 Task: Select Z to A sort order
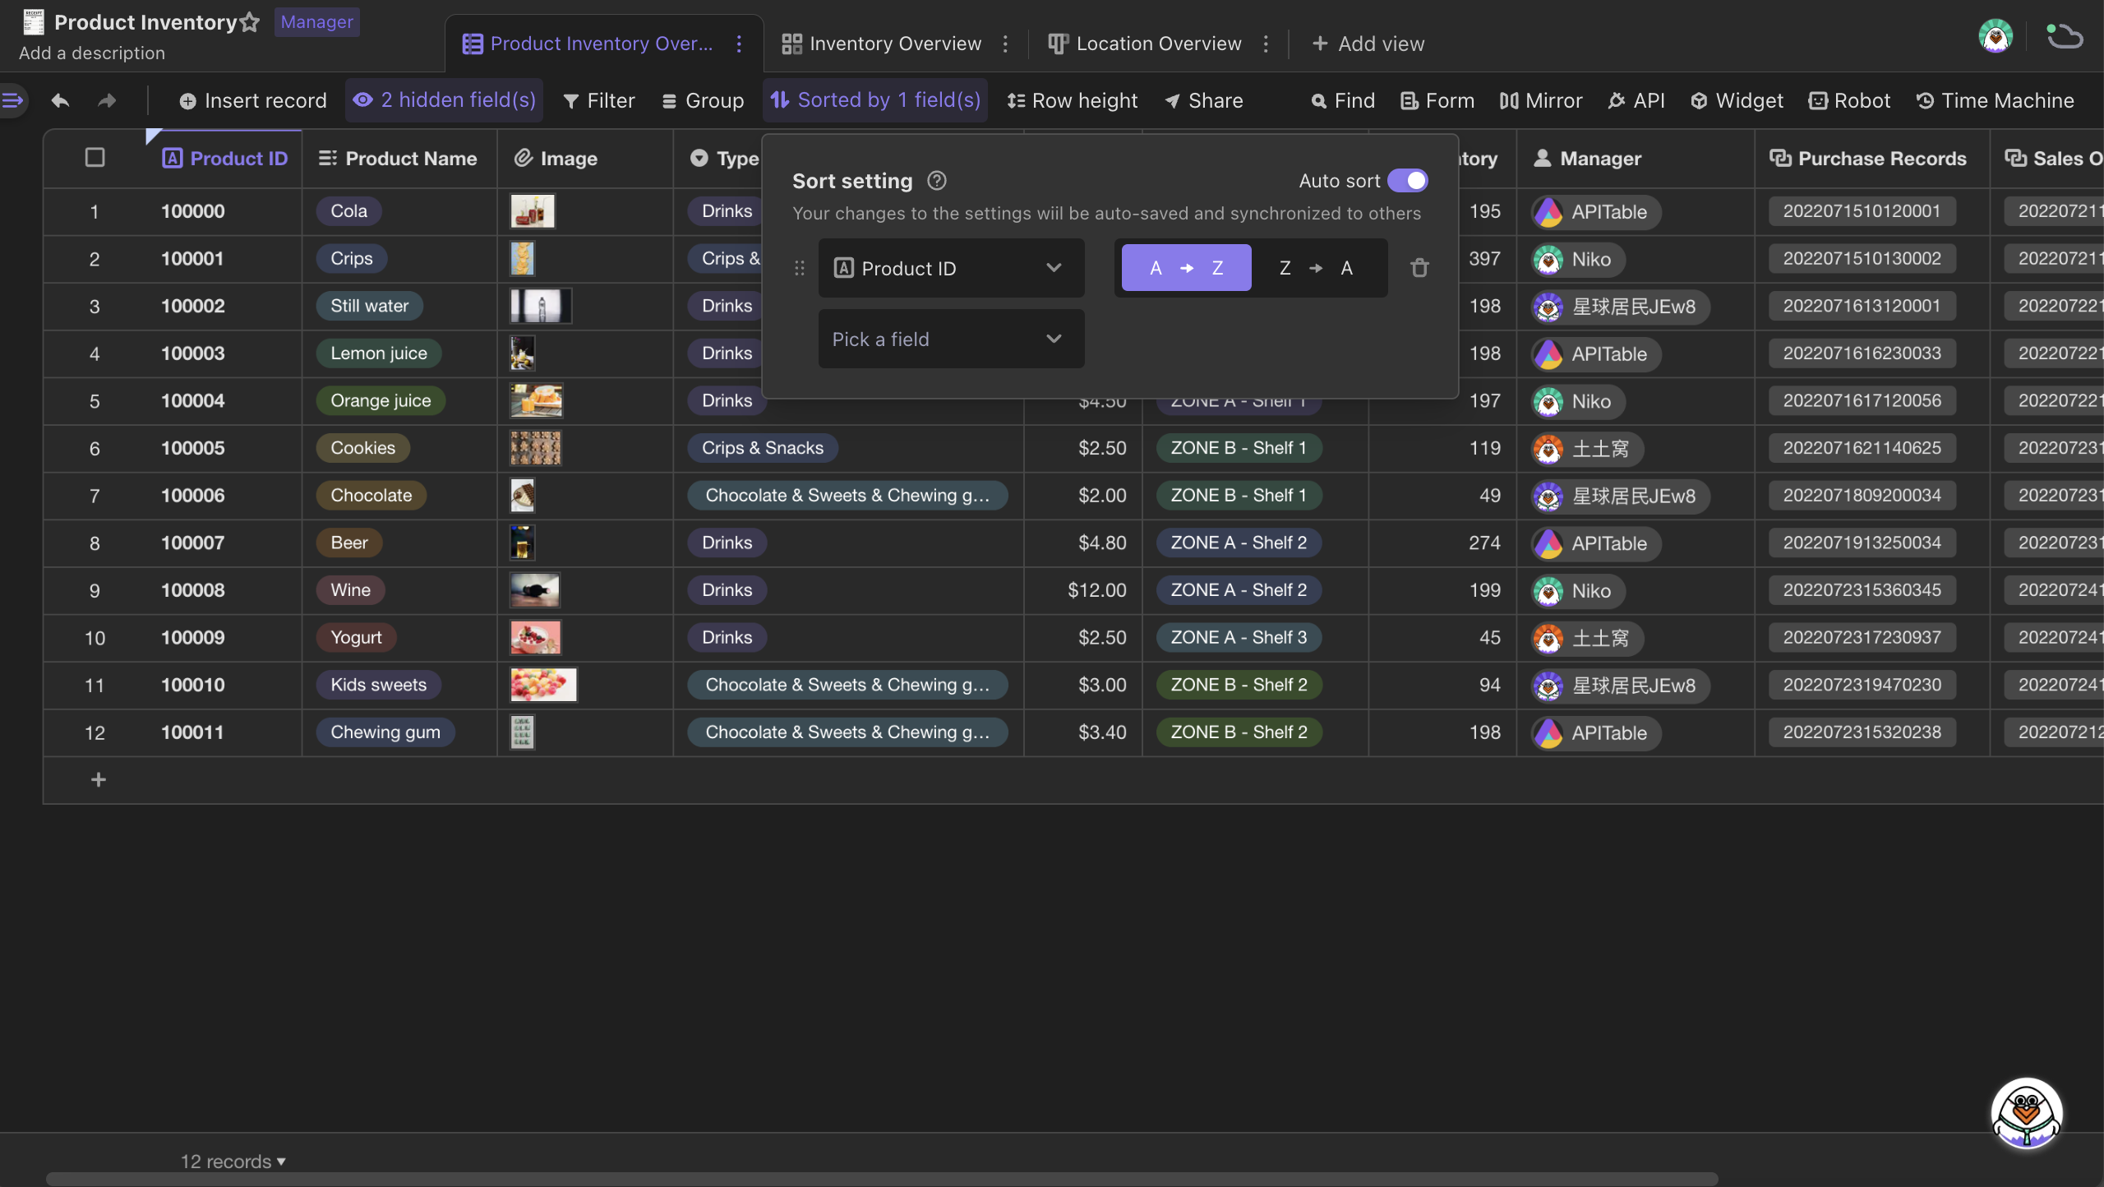1316,268
